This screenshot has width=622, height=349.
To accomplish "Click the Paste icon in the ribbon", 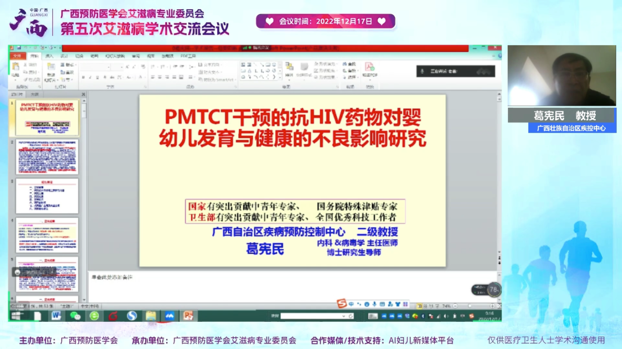I will coord(16,67).
